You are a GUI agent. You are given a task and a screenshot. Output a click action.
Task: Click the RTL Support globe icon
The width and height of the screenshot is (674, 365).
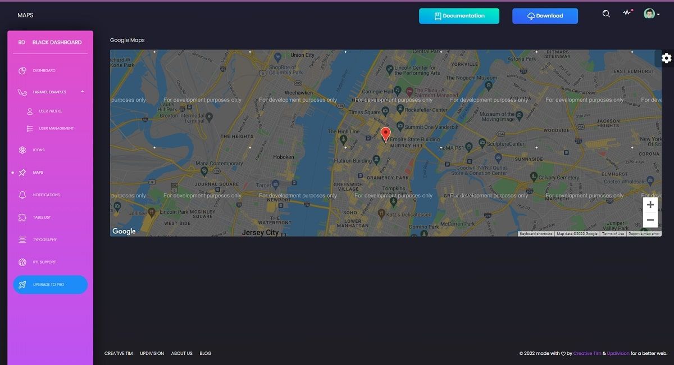(x=22, y=263)
